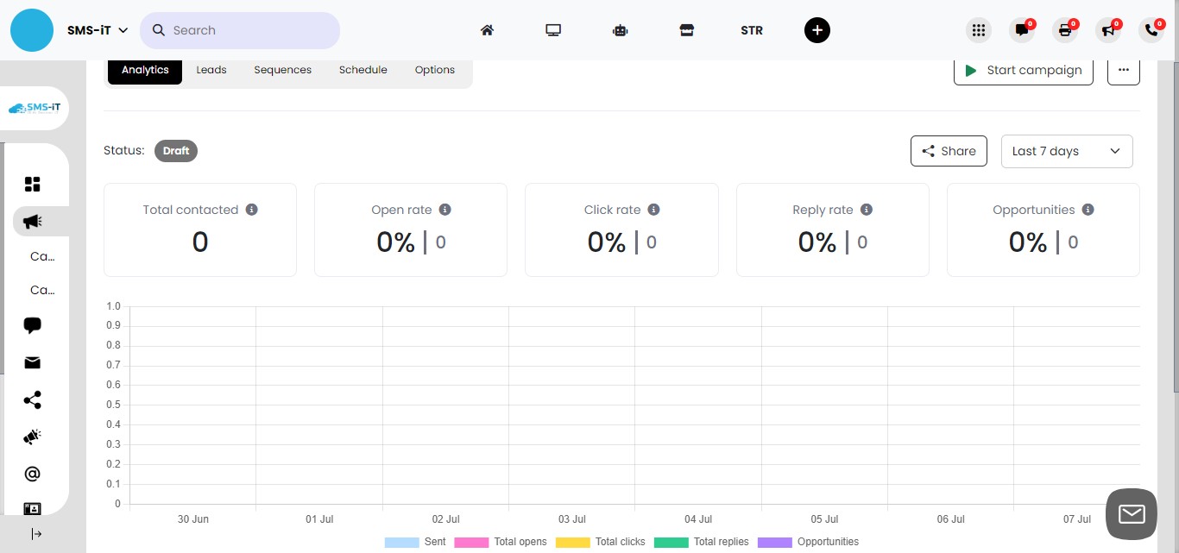Select the email envelope icon in sidebar

pyautogui.click(x=32, y=362)
